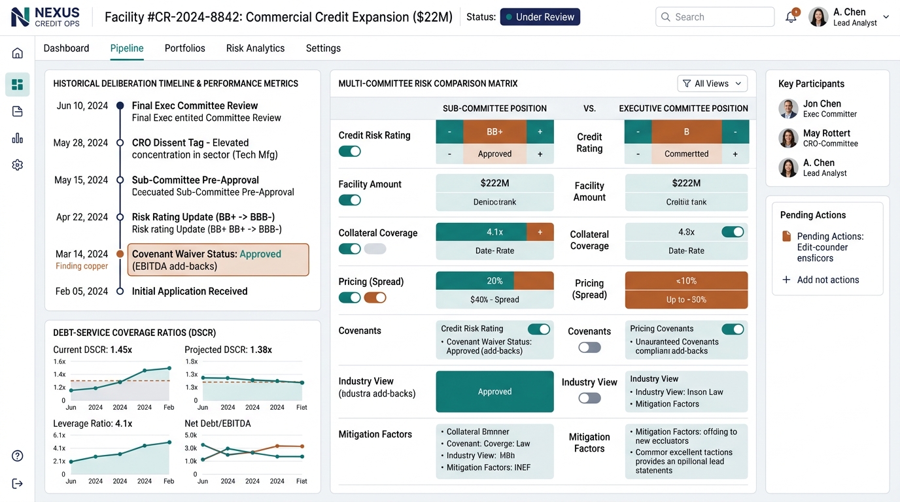Enable the executive Industry View switch
This screenshot has height=502, width=900.
[589, 398]
